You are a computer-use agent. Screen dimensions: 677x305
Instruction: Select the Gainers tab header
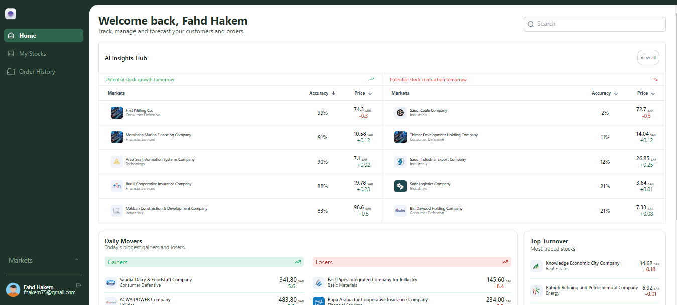pyautogui.click(x=204, y=262)
